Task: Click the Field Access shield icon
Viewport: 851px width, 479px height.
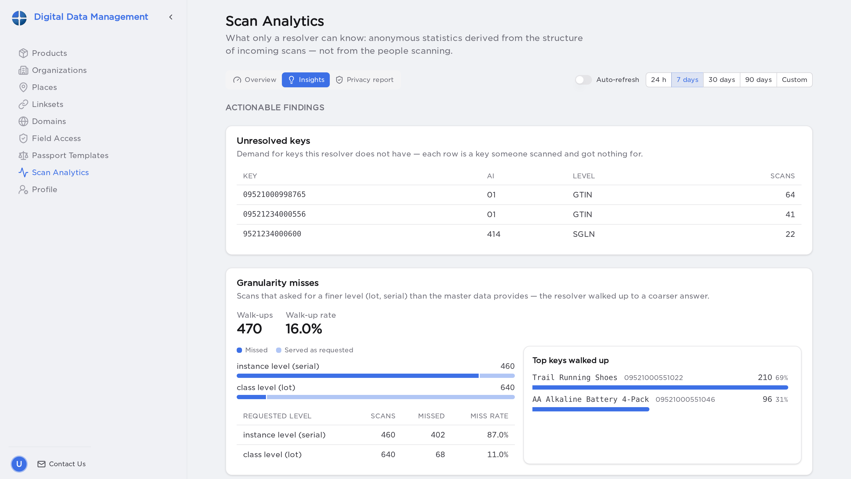Action: [23, 138]
